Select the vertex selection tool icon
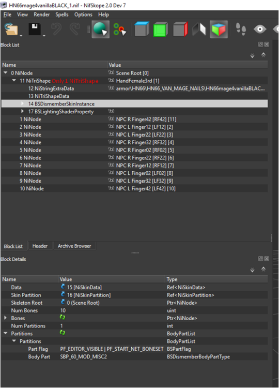Image resolution: width=279 pixels, height=388 pixels. click(x=120, y=29)
